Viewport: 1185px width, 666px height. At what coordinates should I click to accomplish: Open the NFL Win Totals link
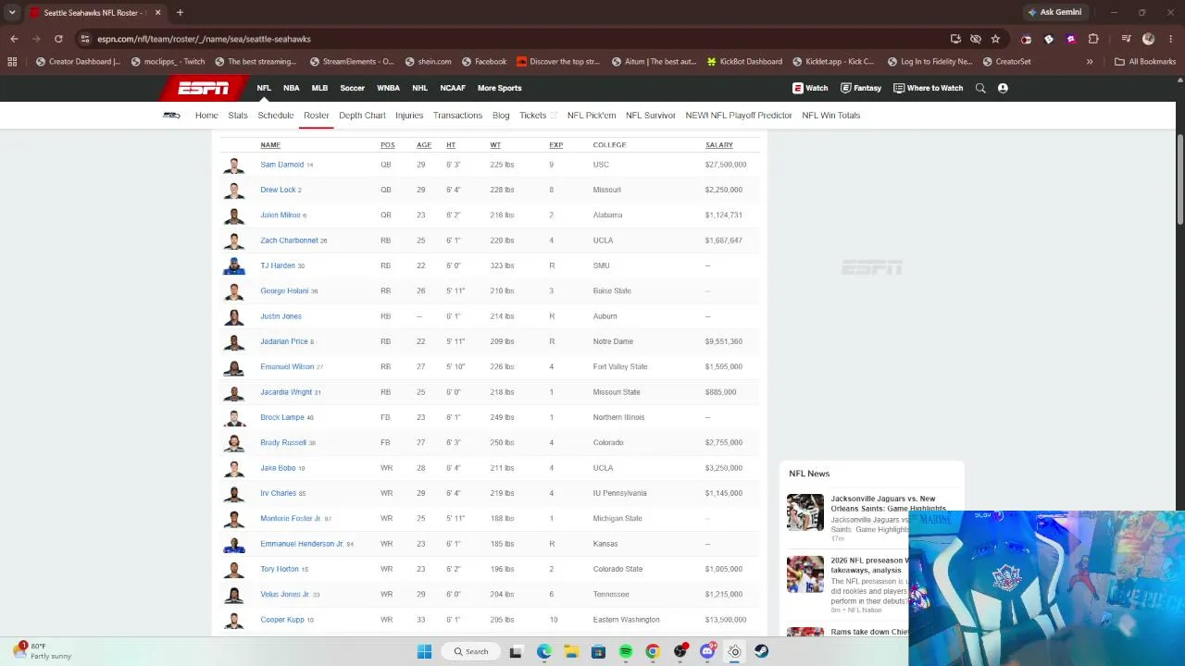(x=831, y=116)
